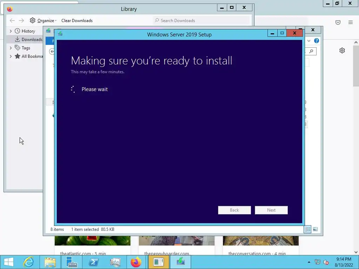The image size is (359, 269).
Task: Click the taskbar clock showing 9:14 PM
Action: (344, 262)
